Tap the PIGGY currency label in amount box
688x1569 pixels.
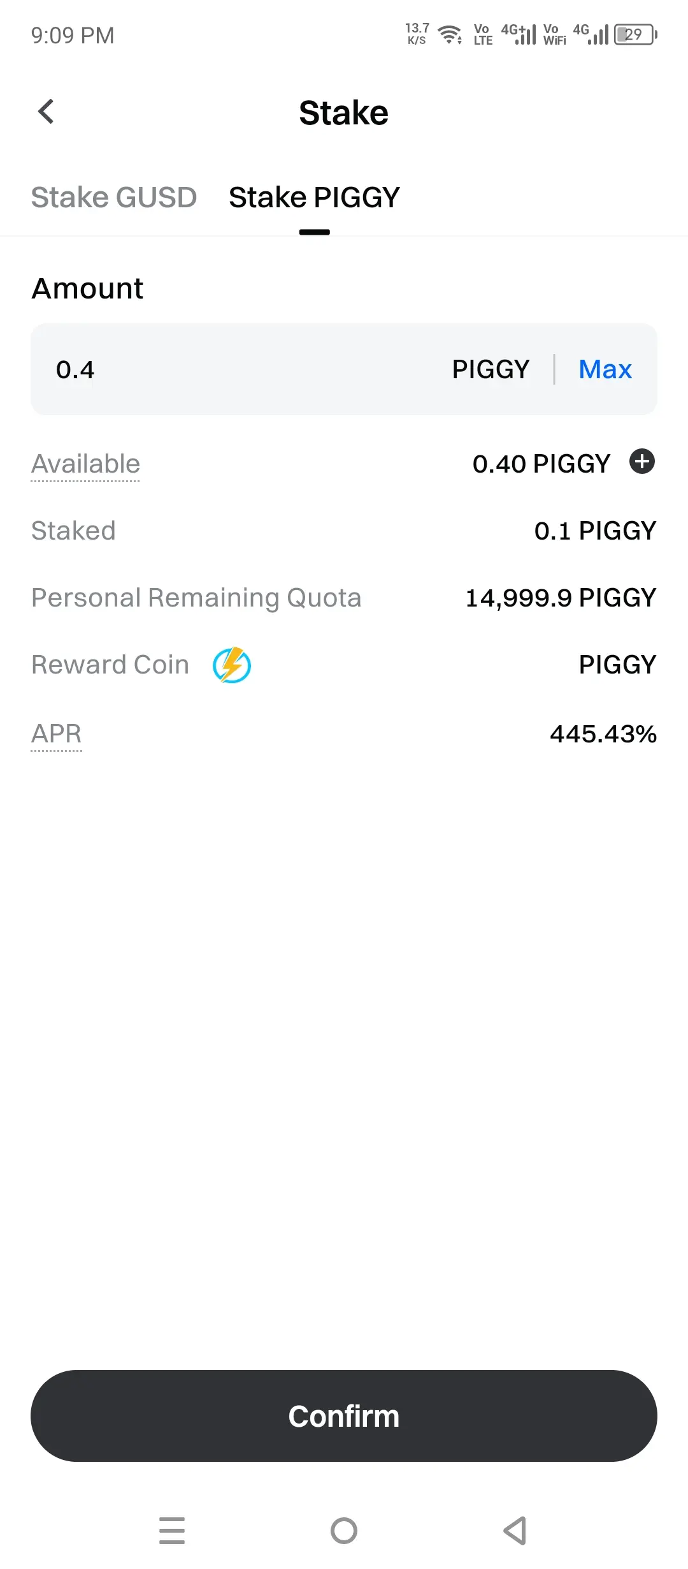tap(491, 369)
